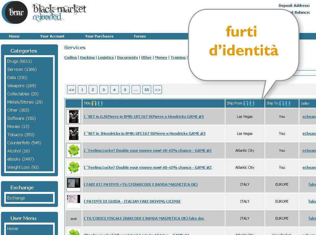Click the Exchange link in Exchange panel

(16, 198)
